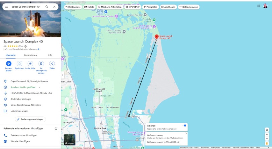Click the Teilen share icon

coord(52,64)
